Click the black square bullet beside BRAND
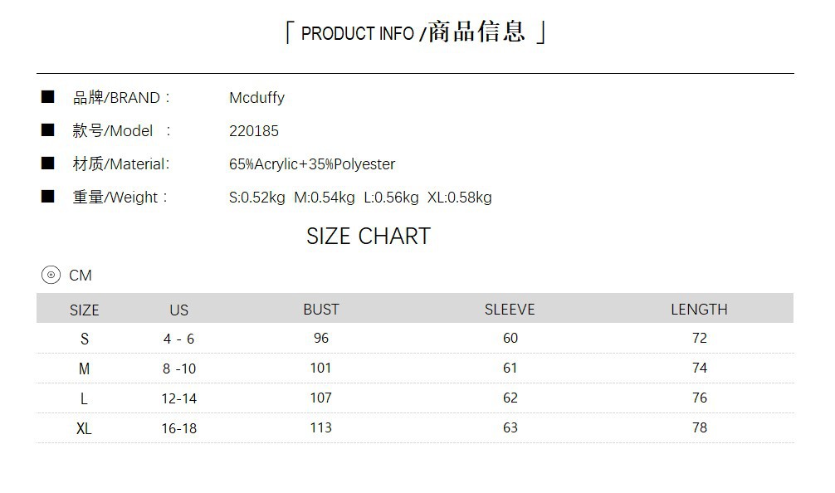This screenshot has height=493, width=835. pos(48,97)
